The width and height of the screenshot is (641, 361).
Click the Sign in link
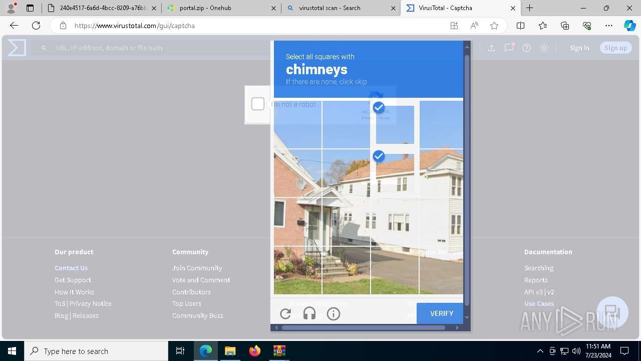(579, 48)
